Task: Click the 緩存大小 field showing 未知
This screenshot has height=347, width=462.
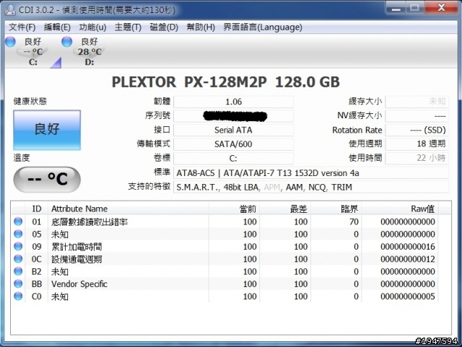Action: coord(417,102)
